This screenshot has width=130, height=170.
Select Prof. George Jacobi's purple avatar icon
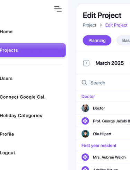(x=85, y=121)
